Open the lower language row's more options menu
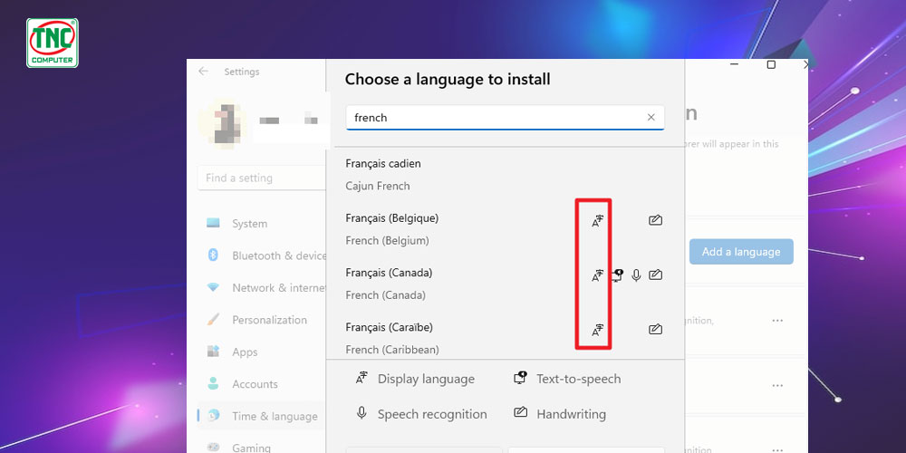 777,385
